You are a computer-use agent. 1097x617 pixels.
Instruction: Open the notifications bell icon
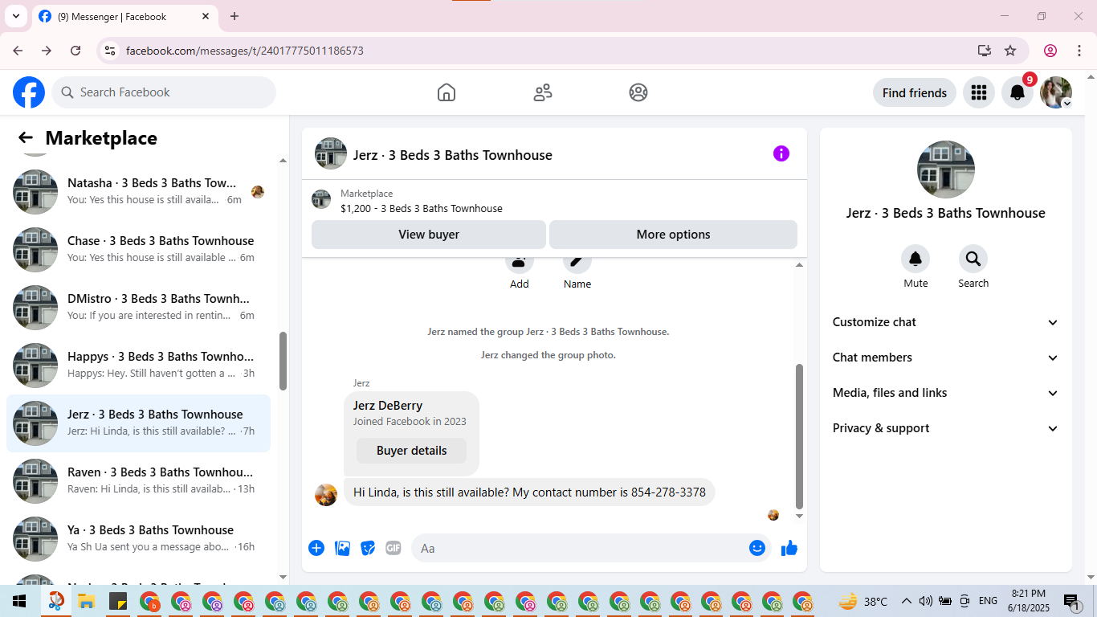pyautogui.click(x=1017, y=92)
